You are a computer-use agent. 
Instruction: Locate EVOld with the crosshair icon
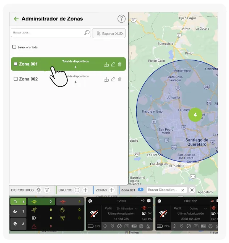pos(105,226)
